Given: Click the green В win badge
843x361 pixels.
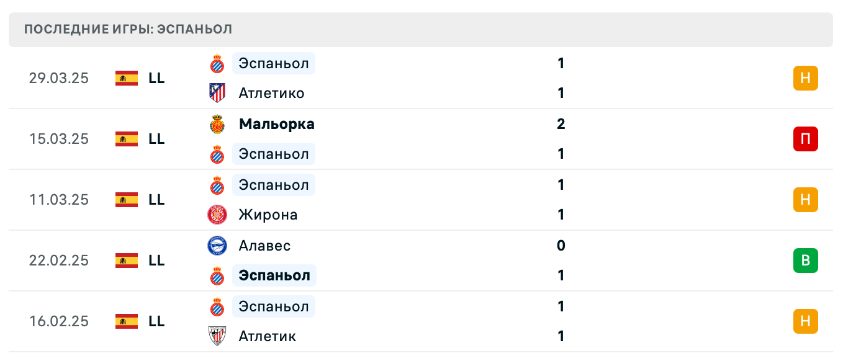Looking at the screenshot, I should click(805, 261).
